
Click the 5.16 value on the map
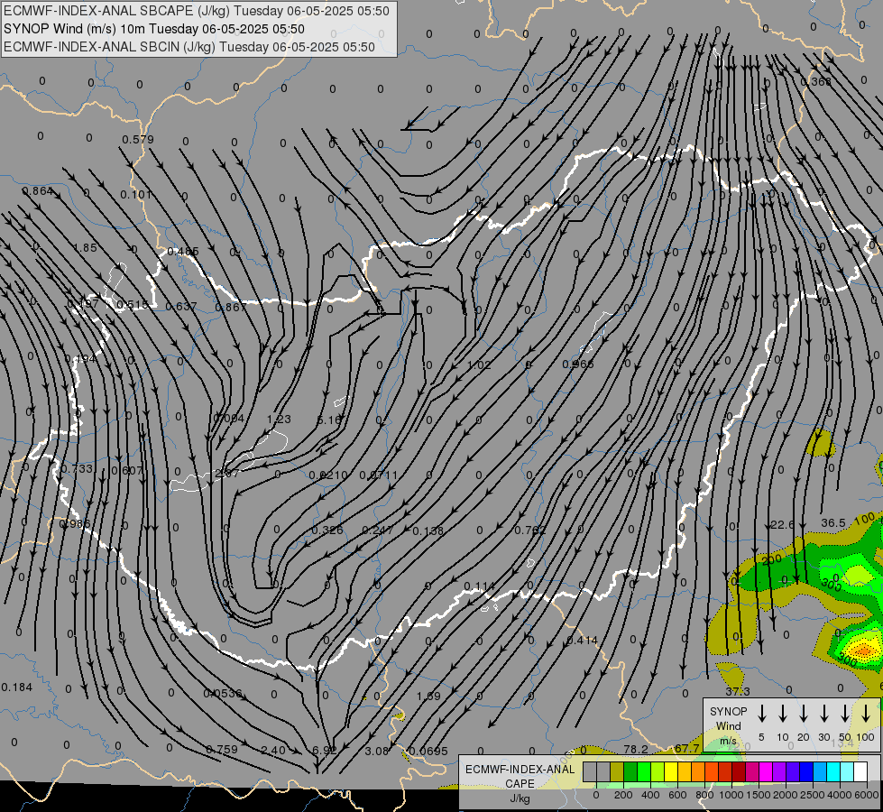click(329, 420)
